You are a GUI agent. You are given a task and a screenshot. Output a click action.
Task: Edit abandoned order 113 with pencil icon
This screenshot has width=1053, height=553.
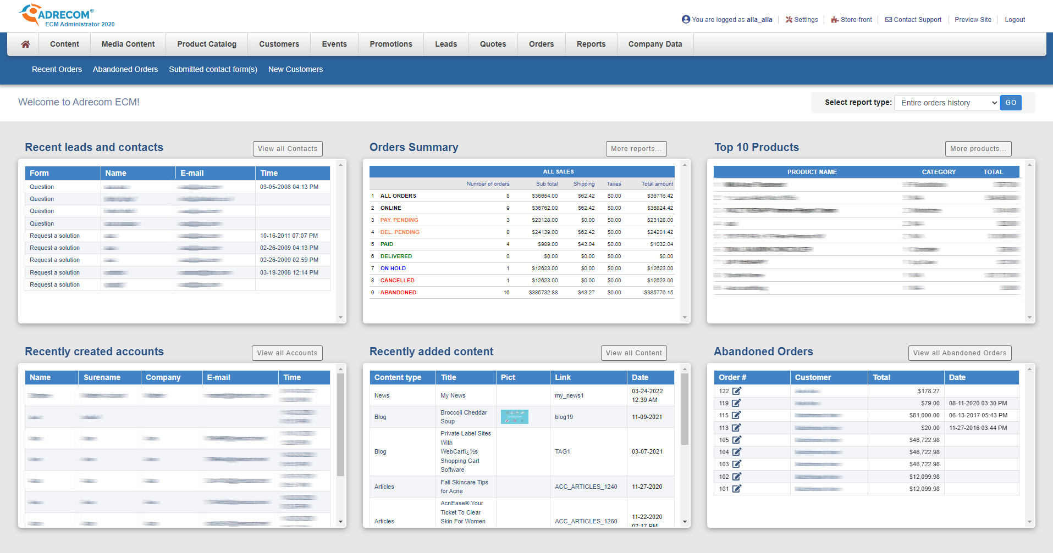click(x=737, y=427)
